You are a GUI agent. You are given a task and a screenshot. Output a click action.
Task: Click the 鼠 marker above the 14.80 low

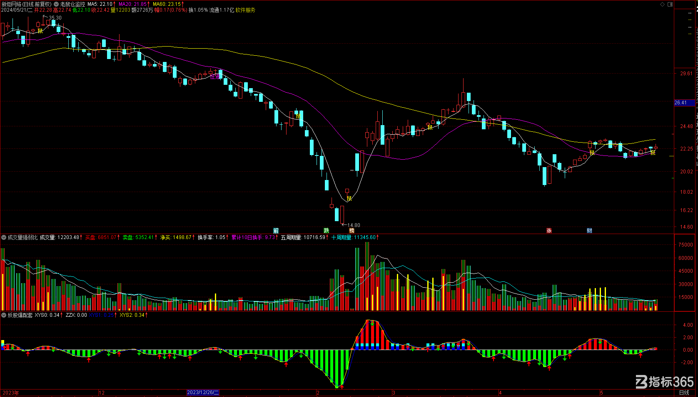349,198
